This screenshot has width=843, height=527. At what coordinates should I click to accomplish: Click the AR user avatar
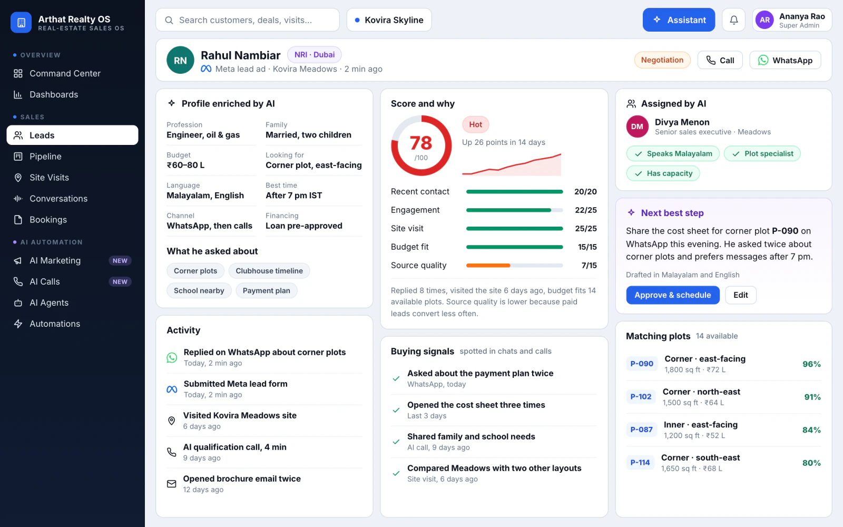point(764,20)
